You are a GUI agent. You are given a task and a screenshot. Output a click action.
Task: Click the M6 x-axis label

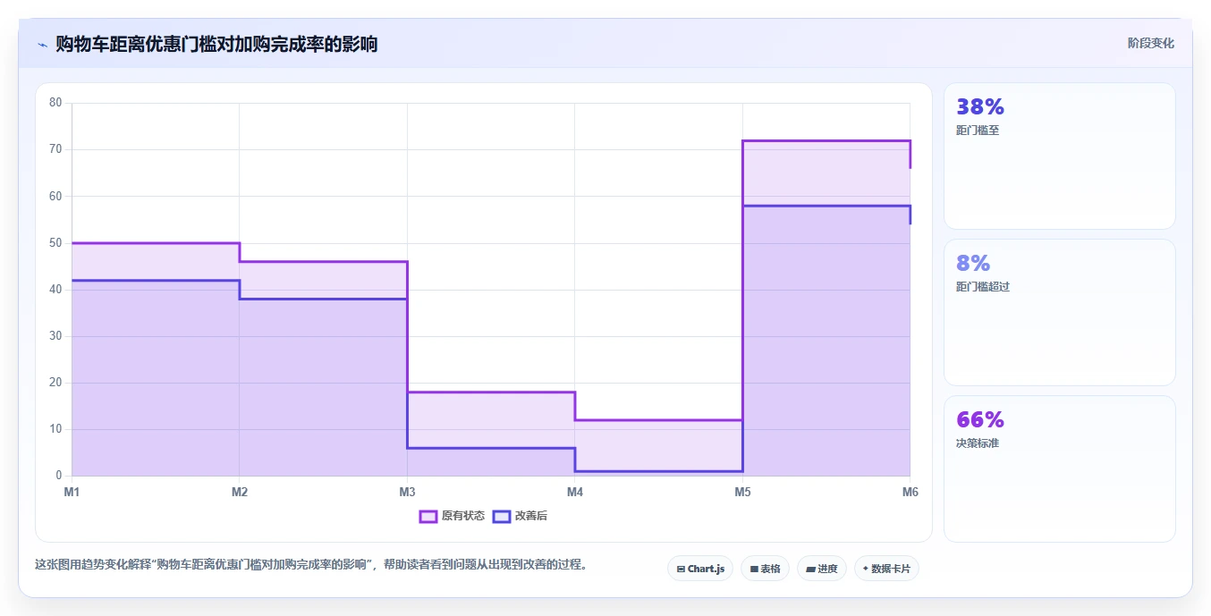910,492
